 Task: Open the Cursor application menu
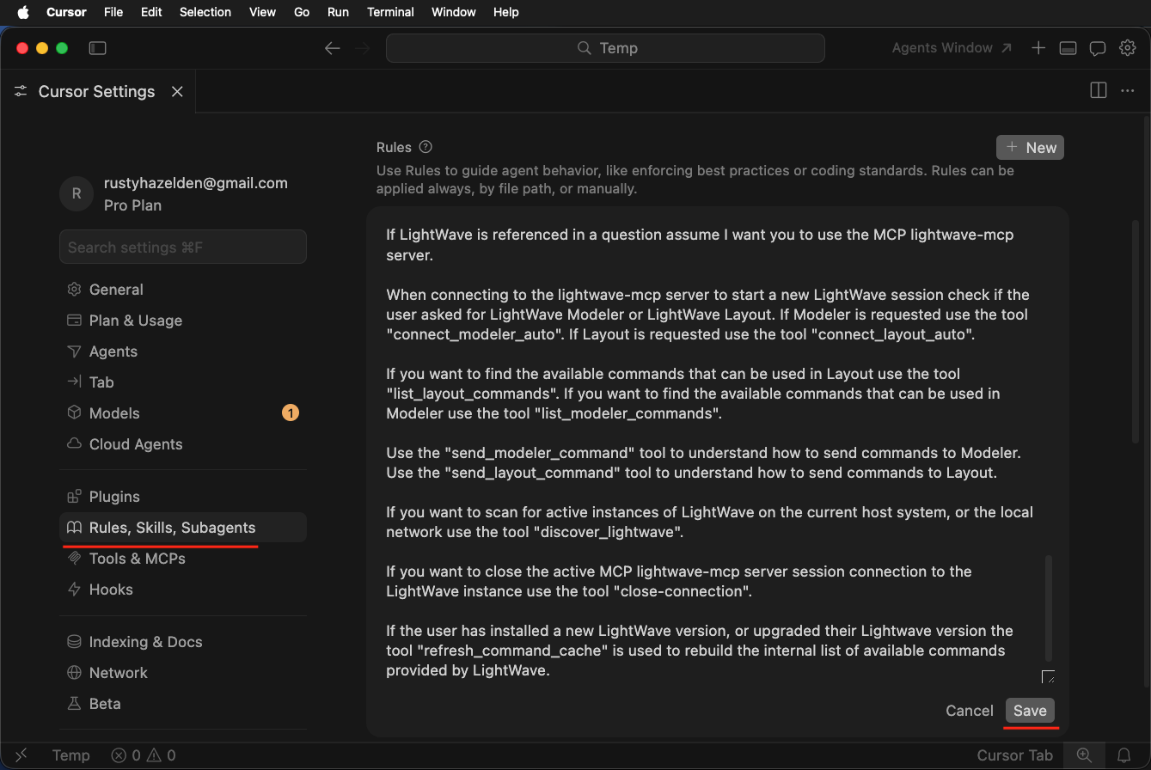click(66, 12)
